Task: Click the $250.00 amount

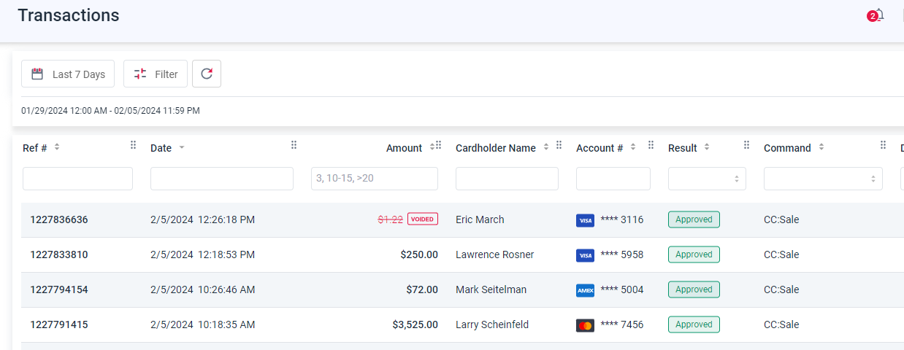Action: tap(419, 254)
